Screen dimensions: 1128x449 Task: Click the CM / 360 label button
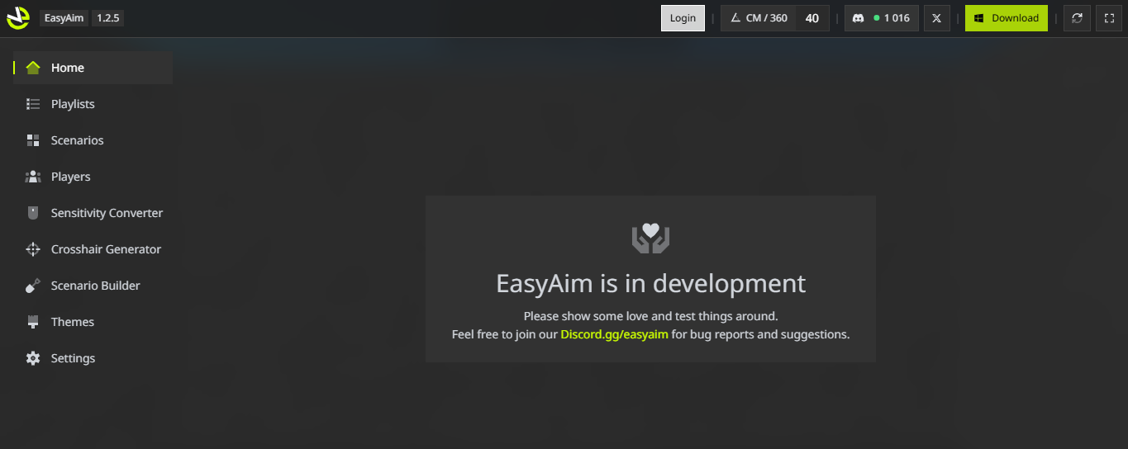[759, 18]
